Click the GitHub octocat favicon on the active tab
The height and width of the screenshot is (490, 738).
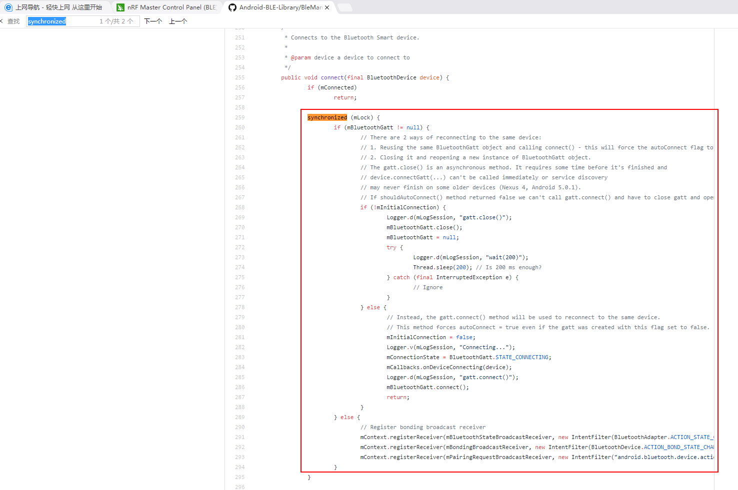click(232, 7)
